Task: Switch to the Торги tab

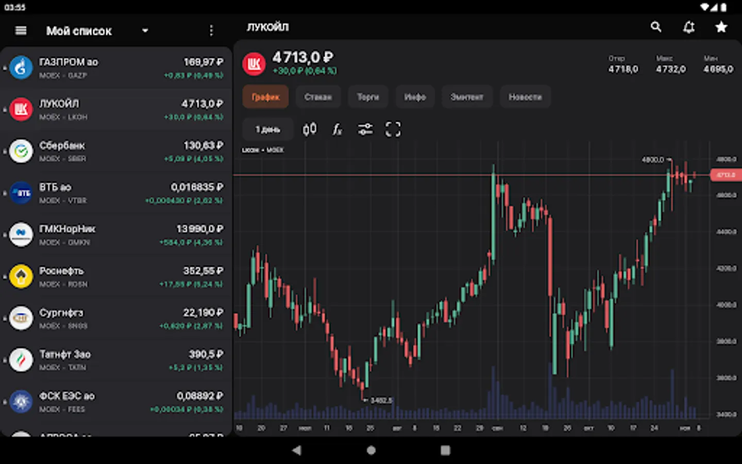Action: (x=368, y=97)
